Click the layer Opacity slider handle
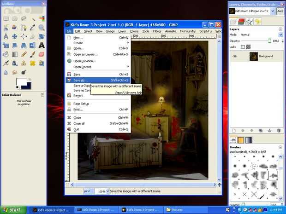The width and height of the screenshot is (286, 214). (x=269, y=41)
